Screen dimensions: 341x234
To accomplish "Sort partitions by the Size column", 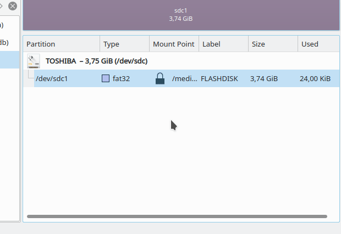I will [x=272, y=44].
